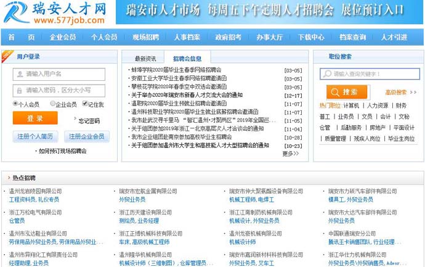
Task: Open 攀枝花学院2020年春季空中双选会邀请函
Action: tap(179, 87)
